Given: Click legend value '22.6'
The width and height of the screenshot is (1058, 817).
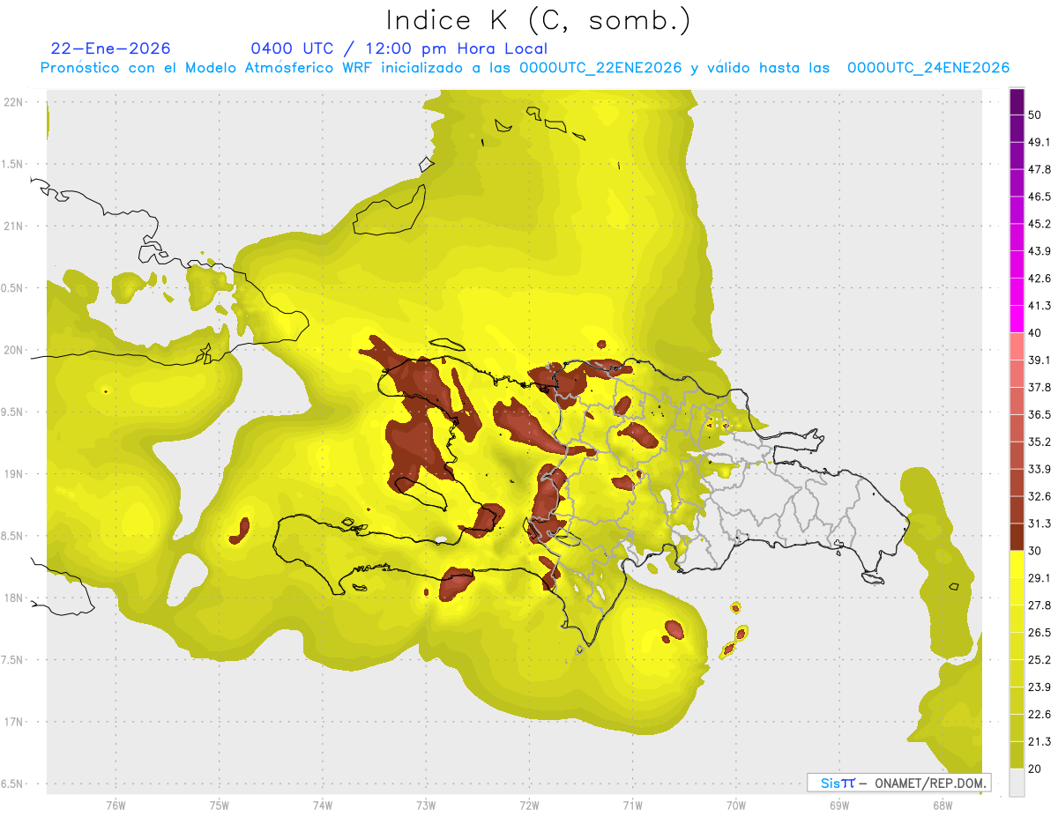Looking at the screenshot, I should click(x=1039, y=715).
